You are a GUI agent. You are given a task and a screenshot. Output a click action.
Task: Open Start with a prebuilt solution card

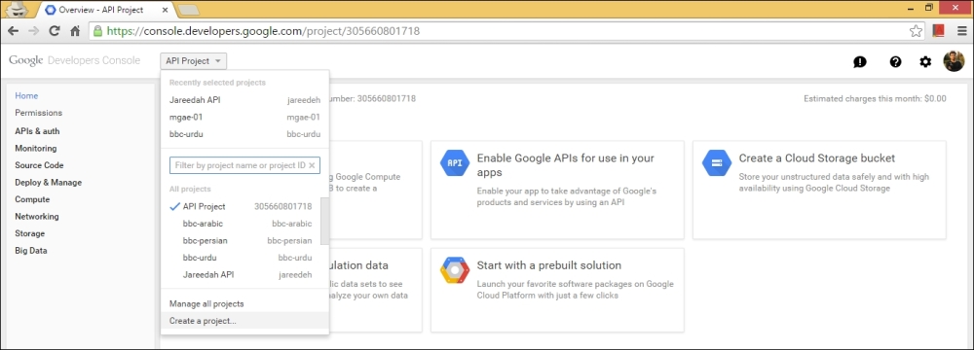coord(557,290)
